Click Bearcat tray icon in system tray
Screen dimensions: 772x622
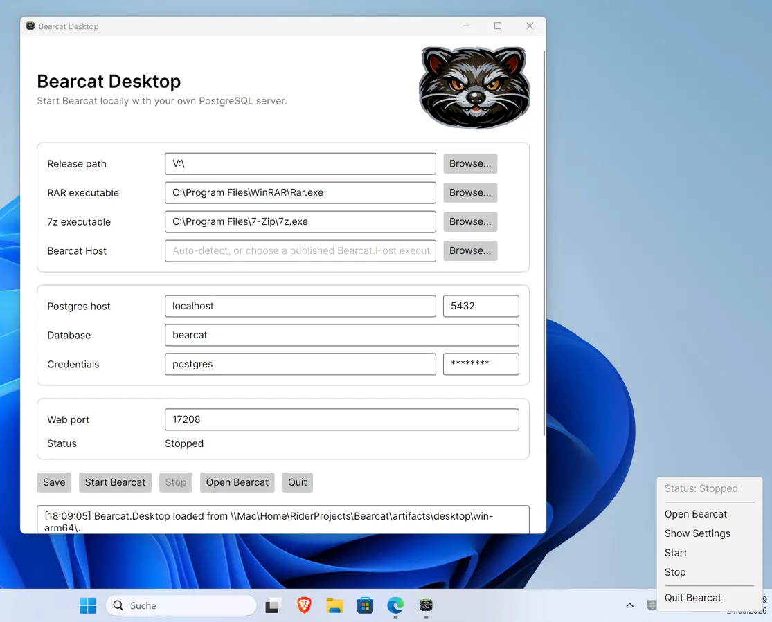pyautogui.click(x=652, y=605)
